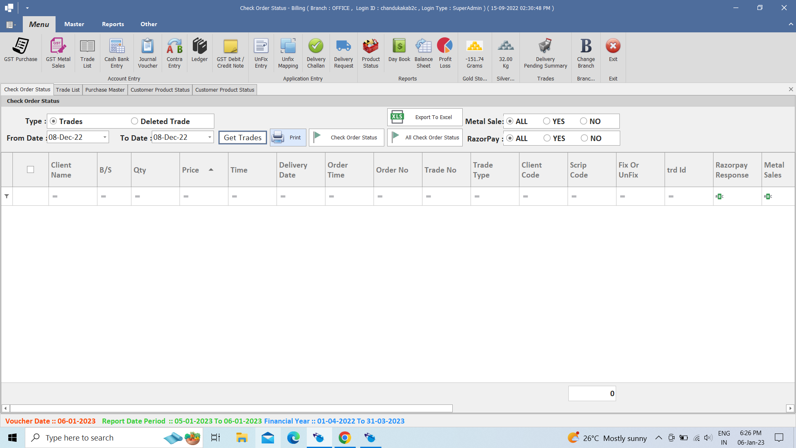Click the scrollbar left arrow
The width and height of the screenshot is (796, 448).
[5, 408]
